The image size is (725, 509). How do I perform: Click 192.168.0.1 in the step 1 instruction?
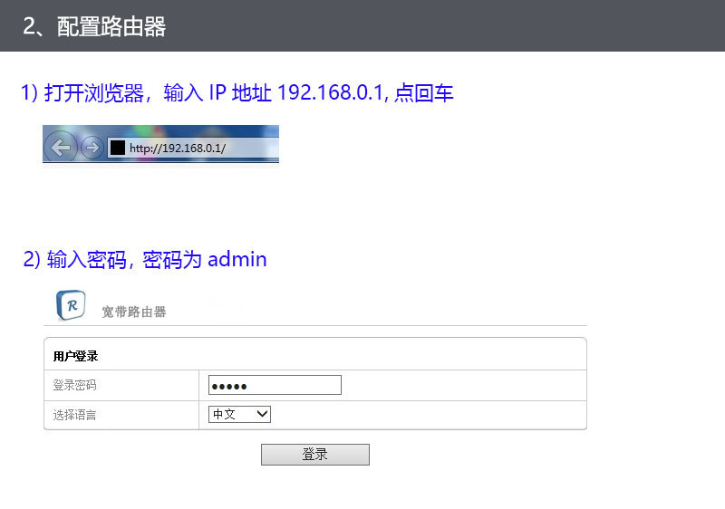tap(333, 93)
